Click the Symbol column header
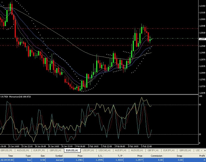206x162 pixels. click(x=55, y=156)
